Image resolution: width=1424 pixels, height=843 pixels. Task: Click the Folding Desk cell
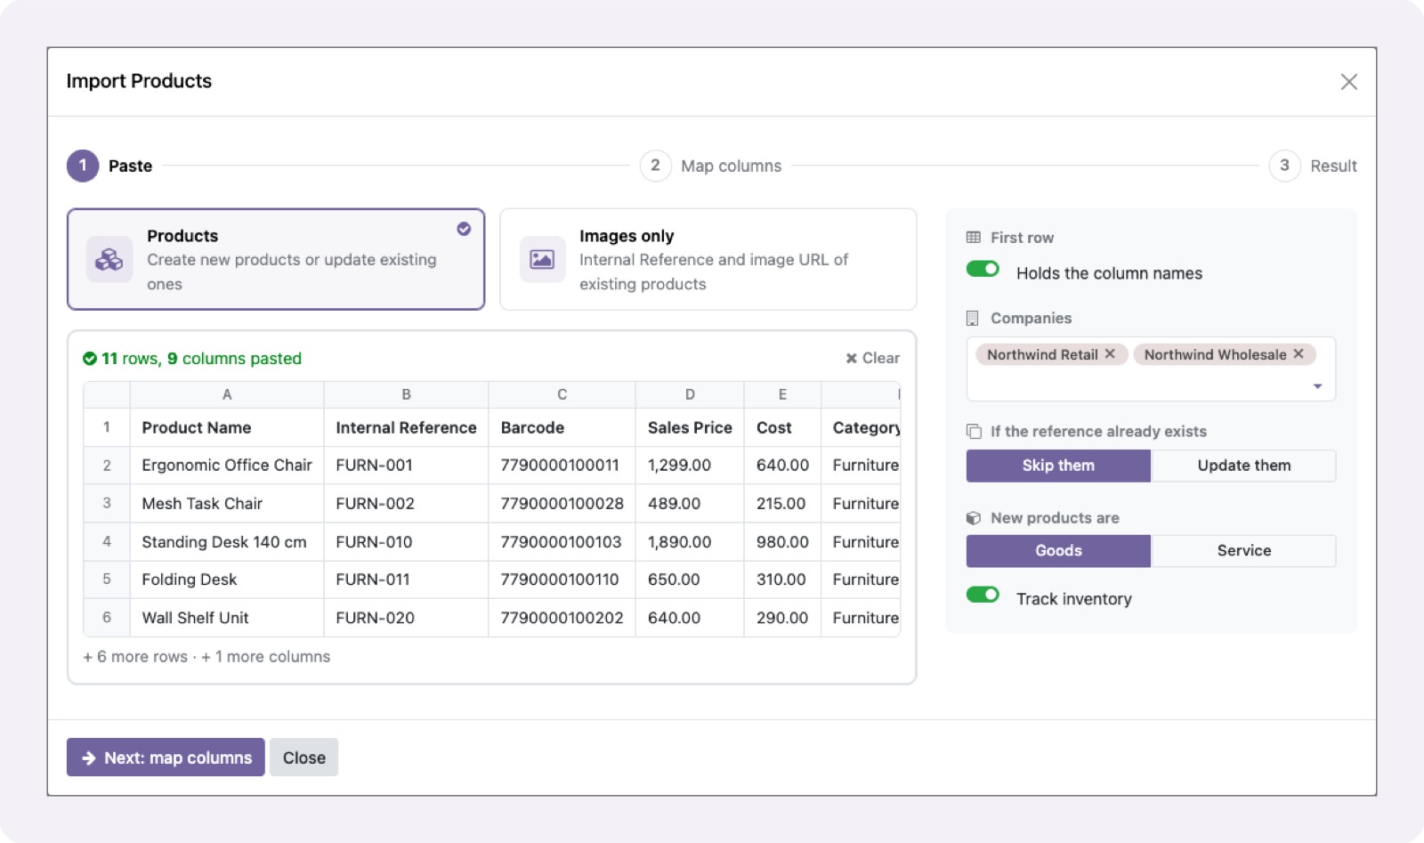click(x=227, y=580)
